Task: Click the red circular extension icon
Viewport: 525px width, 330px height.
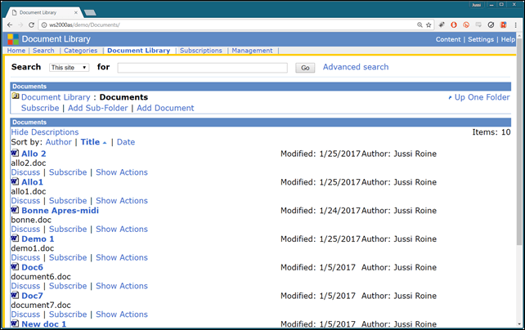Action: point(466,25)
